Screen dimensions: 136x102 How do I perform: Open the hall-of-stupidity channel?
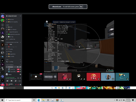pyautogui.click(x=14, y=22)
